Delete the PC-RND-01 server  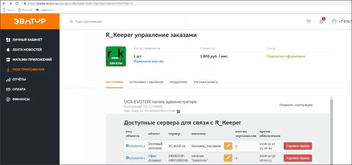click(x=298, y=146)
